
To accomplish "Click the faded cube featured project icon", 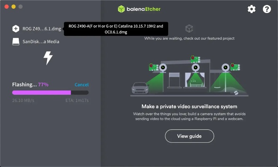I will [189, 28].
